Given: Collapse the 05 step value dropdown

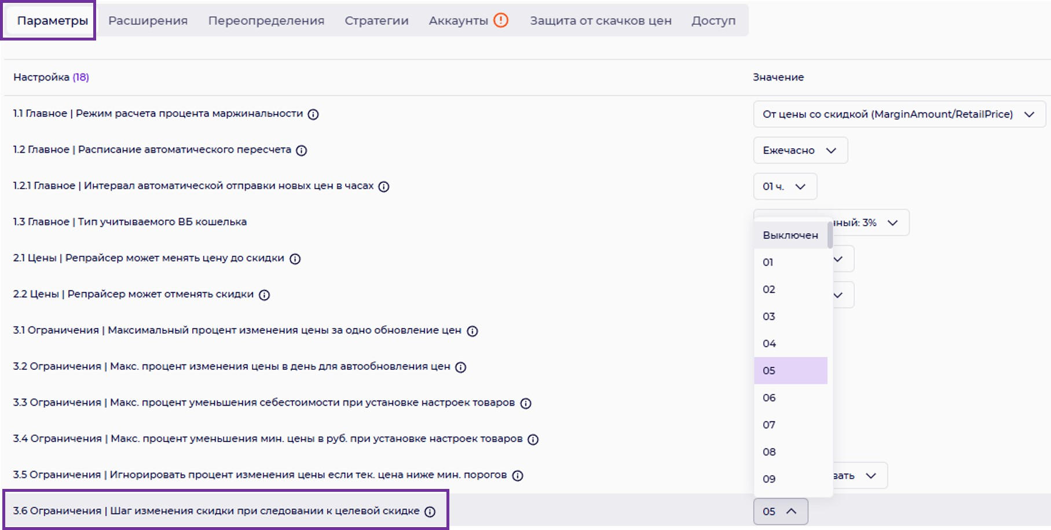Looking at the screenshot, I should (x=780, y=511).
